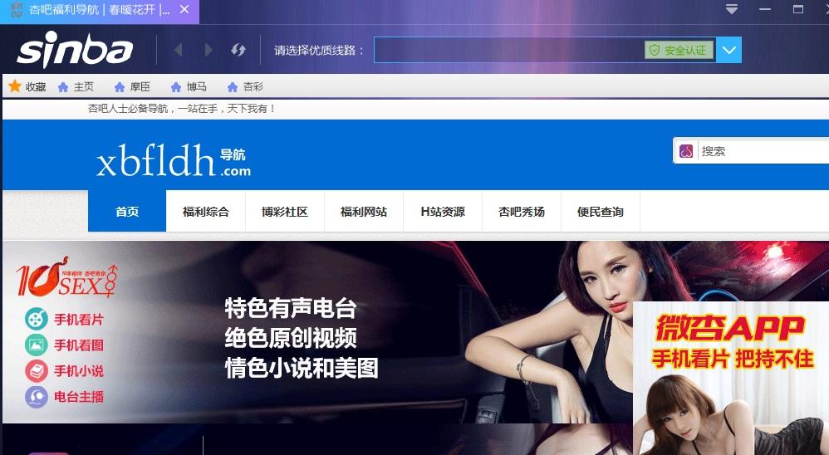Go forward with the right arrow
The height and width of the screenshot is (455, 829).
[208, 50]
